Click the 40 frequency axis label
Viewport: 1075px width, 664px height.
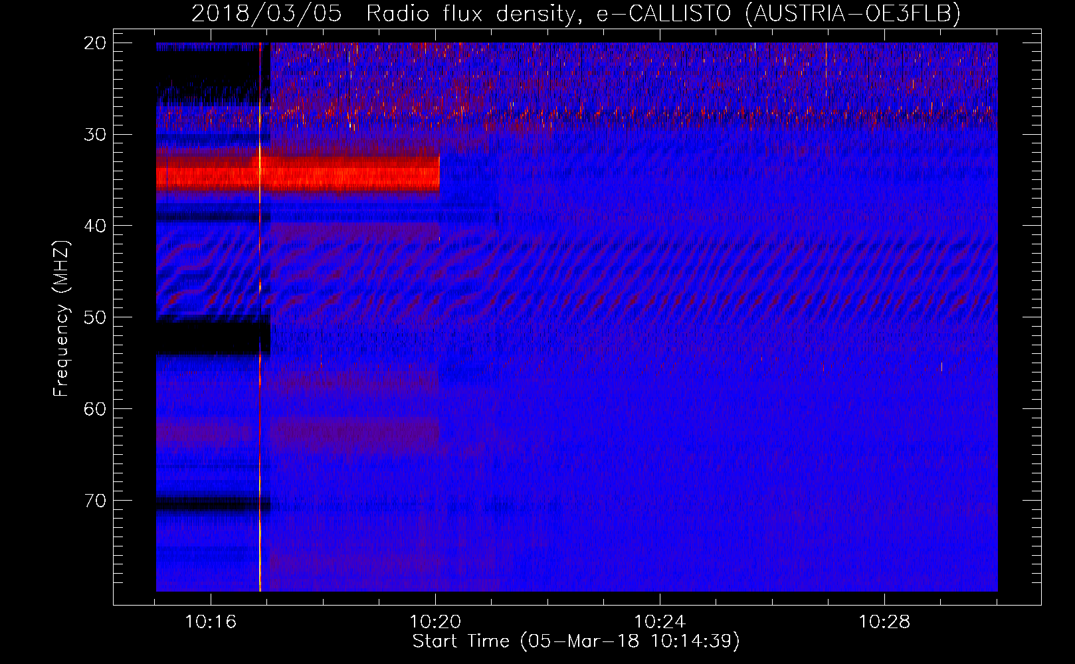pos(95,226)
